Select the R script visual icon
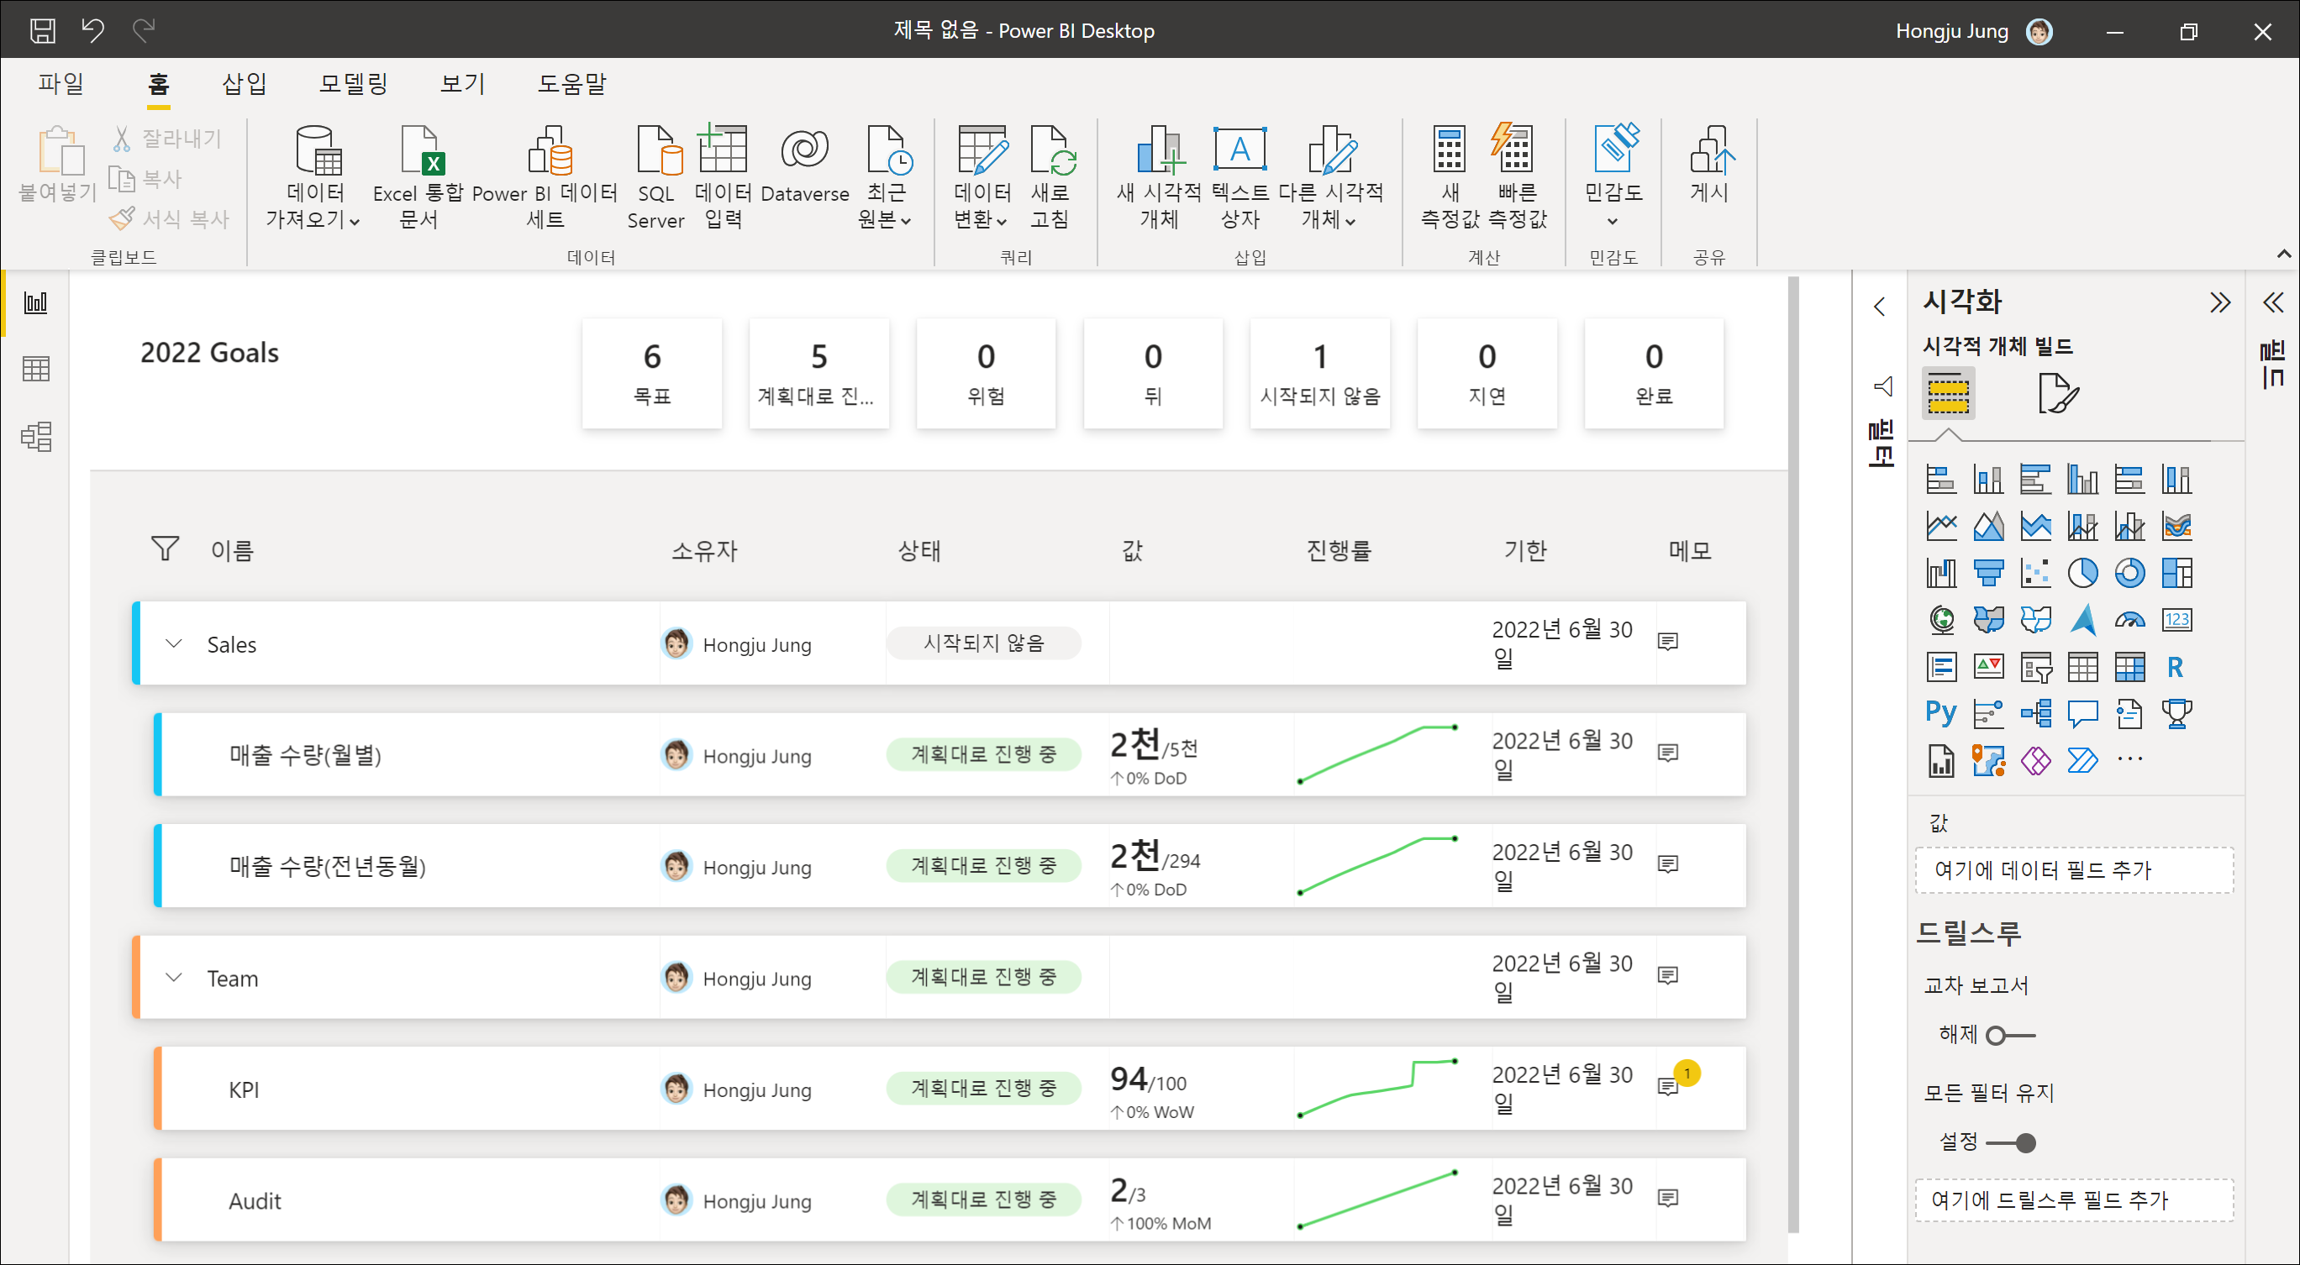This screenshot has width=2300, height=1265. (2175, 666)
